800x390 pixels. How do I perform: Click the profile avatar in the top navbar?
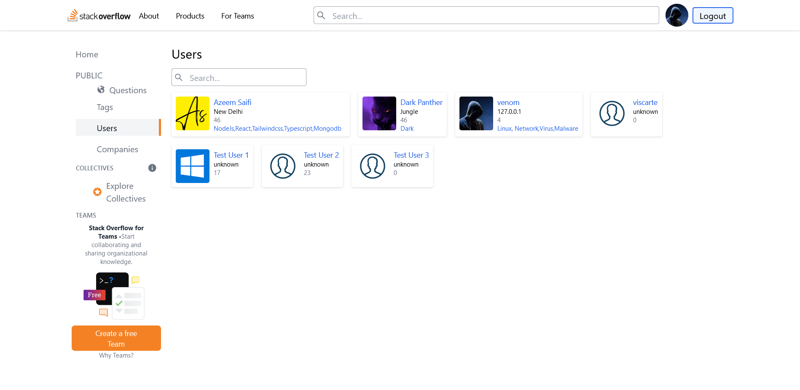pos(677,15)
